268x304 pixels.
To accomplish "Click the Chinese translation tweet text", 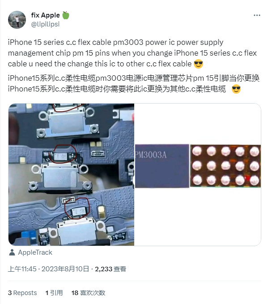I will [133, 83].
